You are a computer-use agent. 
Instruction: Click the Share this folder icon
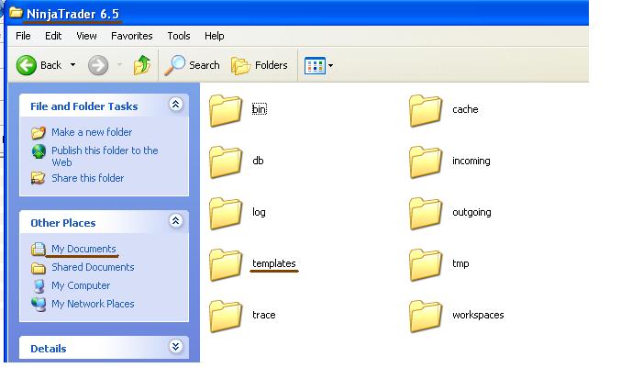pyautogui.click(x=39, y=177)
